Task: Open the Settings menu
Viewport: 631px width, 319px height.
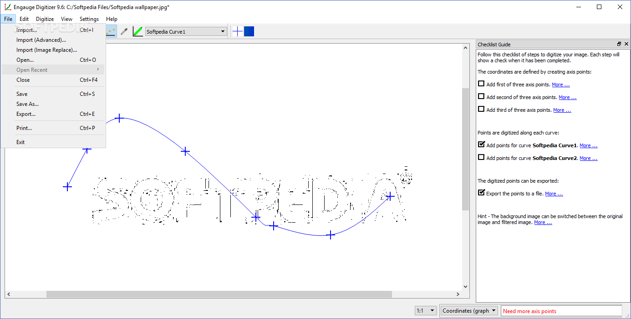Action: click(89, 19)
